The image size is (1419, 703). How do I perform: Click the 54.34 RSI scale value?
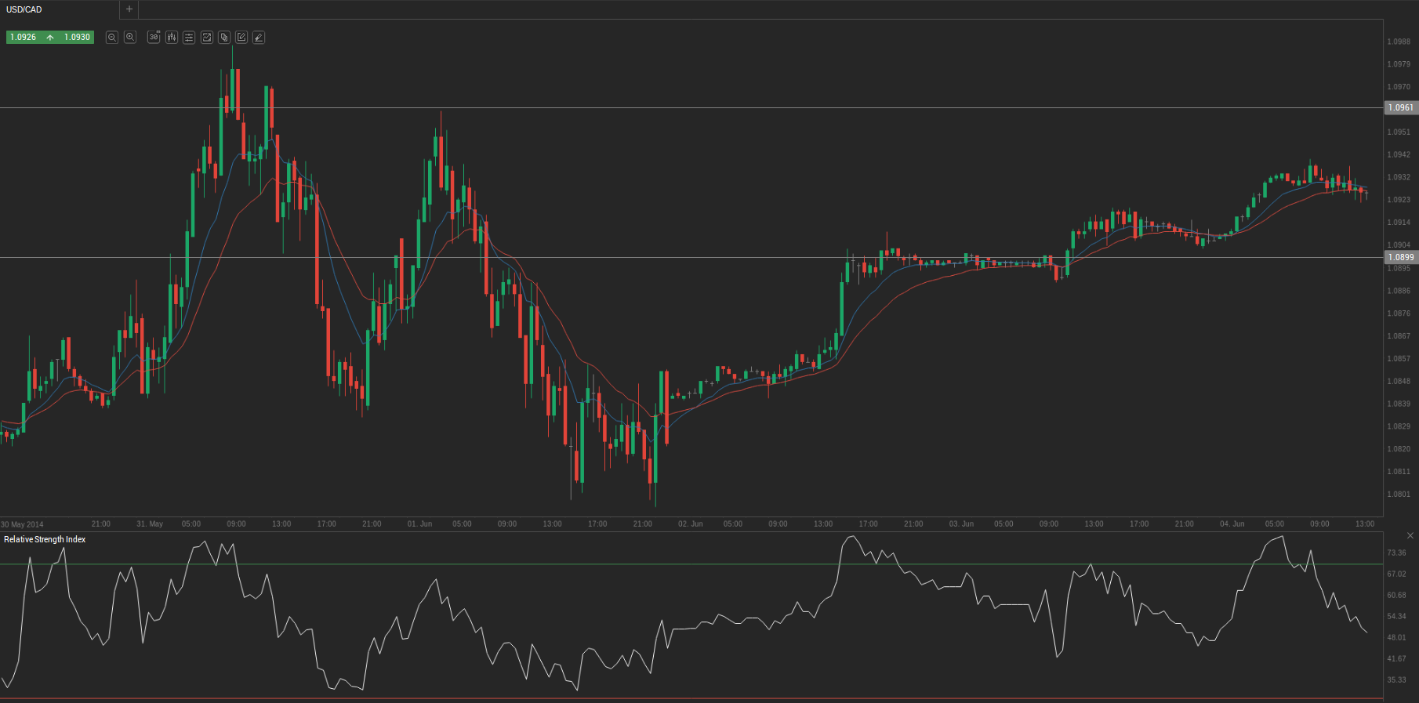click(1396, 616)
